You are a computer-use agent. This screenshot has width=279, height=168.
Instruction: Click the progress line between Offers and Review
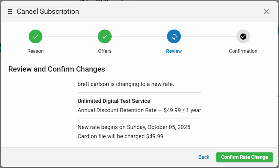[139, 37]
